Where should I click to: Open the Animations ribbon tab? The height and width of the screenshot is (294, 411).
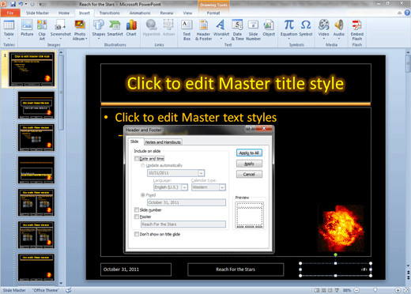[x=140, y=13]
